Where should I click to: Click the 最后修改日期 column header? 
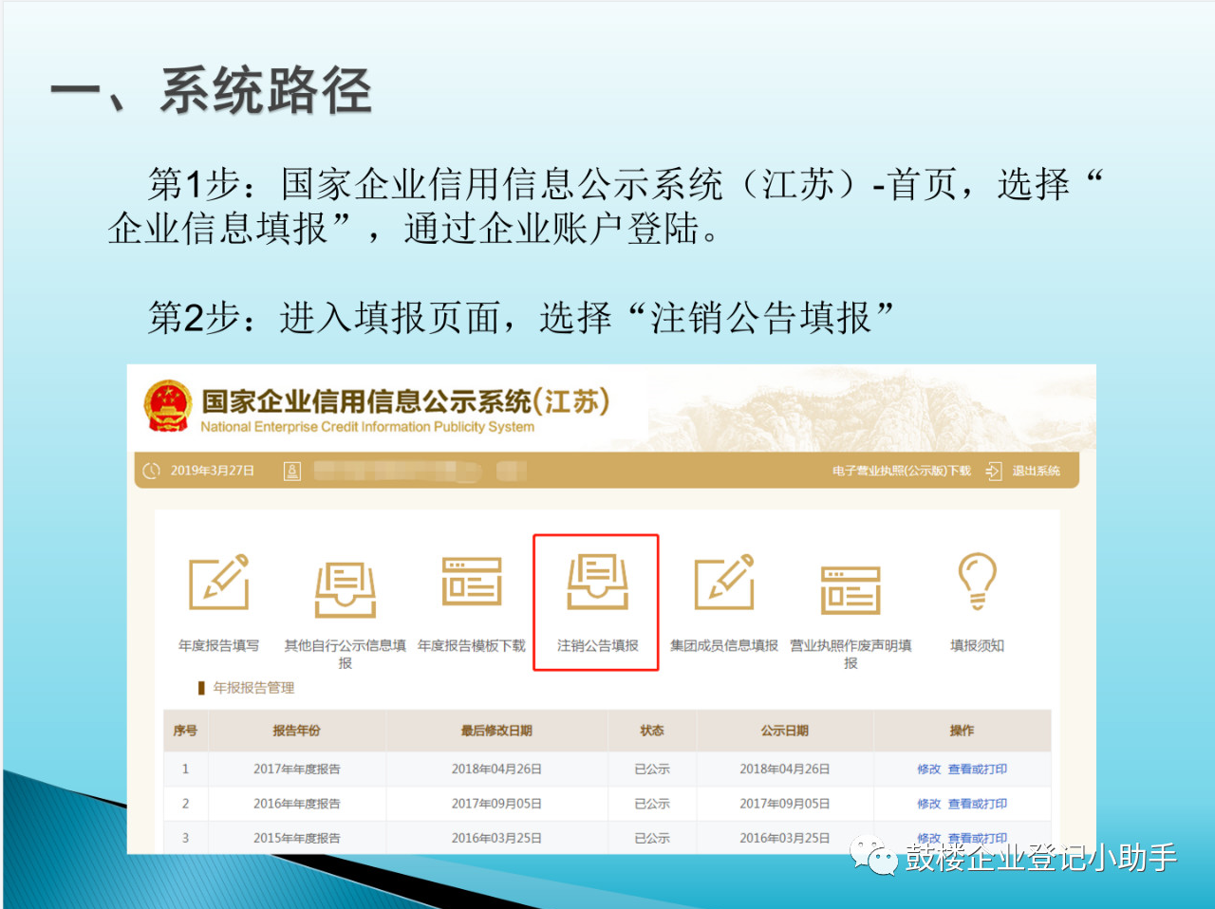point(496,731)
